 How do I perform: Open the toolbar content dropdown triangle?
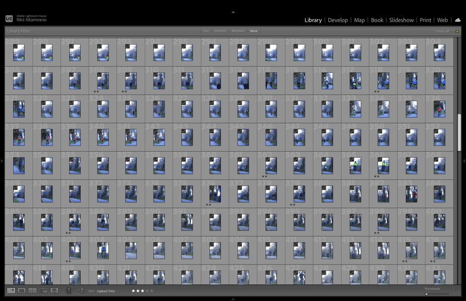(456, 291)
